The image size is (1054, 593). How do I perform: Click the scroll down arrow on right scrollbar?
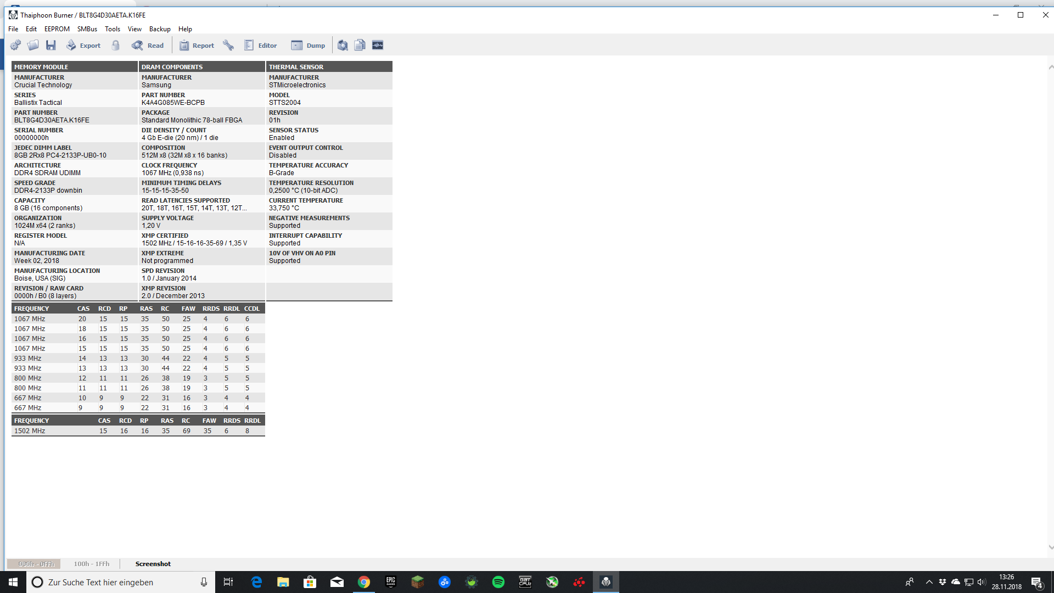point(1051,547)
